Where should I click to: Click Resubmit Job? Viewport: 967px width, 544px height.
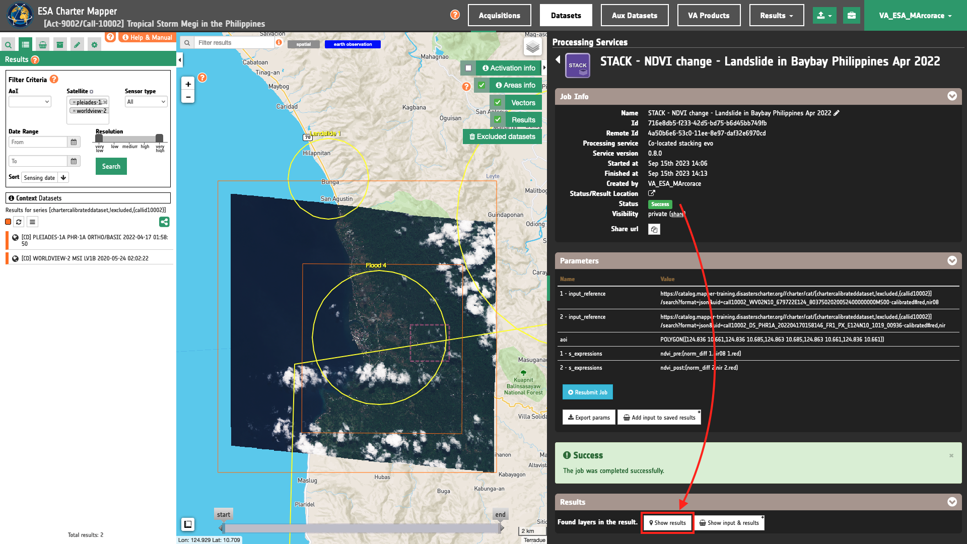588,392
